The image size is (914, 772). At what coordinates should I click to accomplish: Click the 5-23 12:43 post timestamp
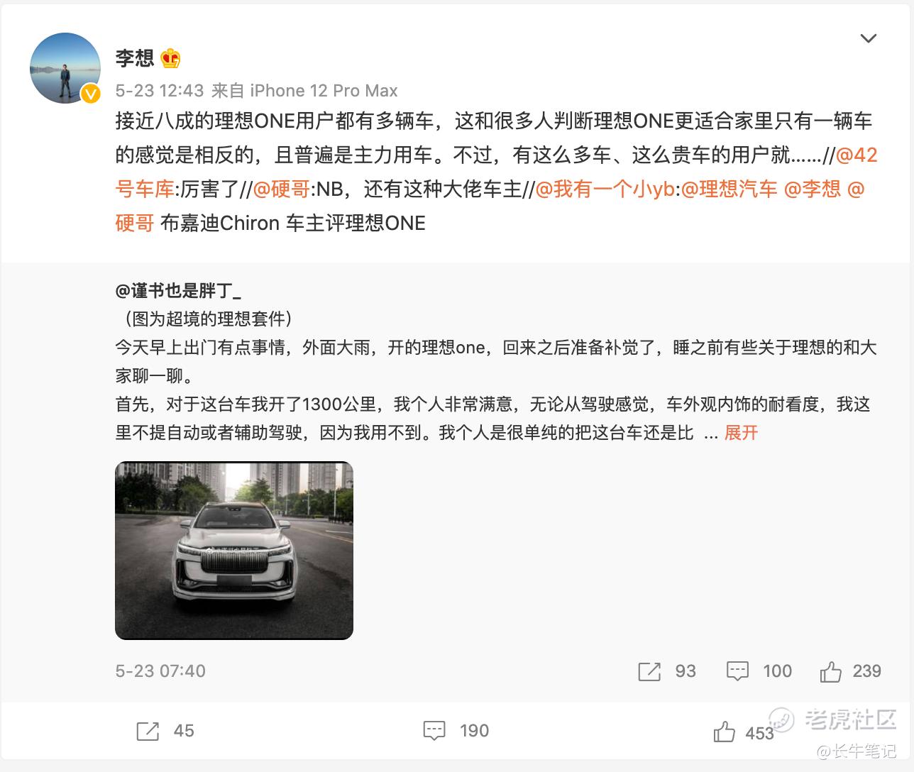tap(160, 91)
